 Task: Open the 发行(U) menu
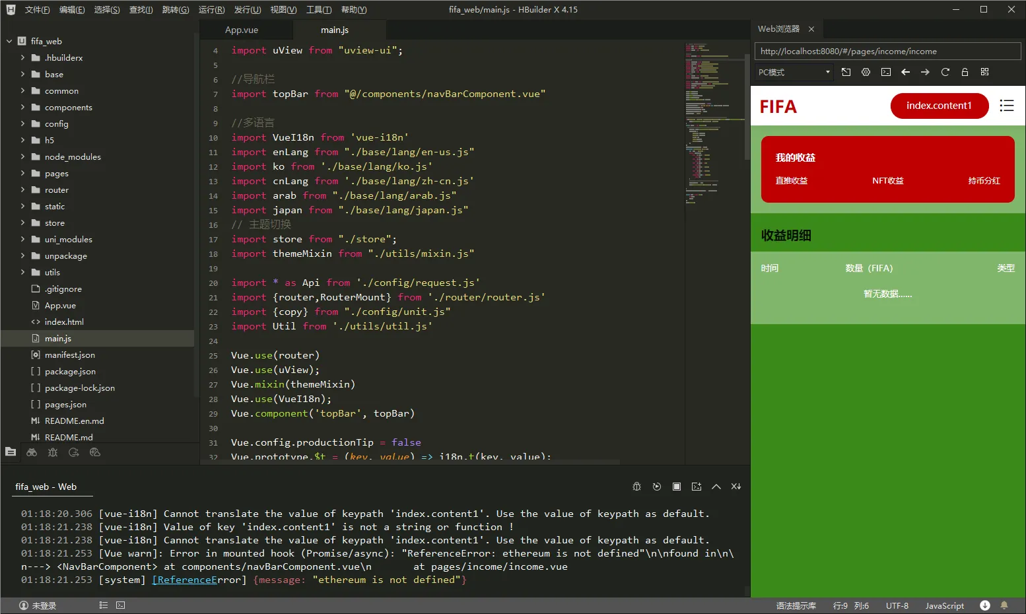point(248,9)
